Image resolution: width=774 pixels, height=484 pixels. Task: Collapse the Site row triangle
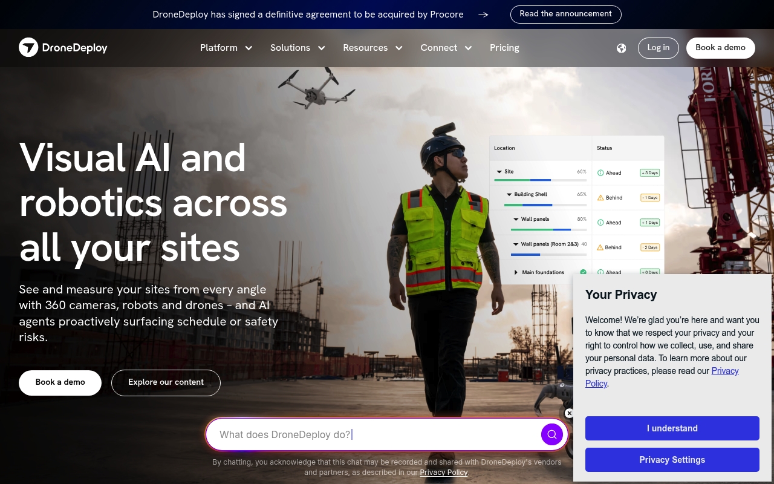[499, 172]
